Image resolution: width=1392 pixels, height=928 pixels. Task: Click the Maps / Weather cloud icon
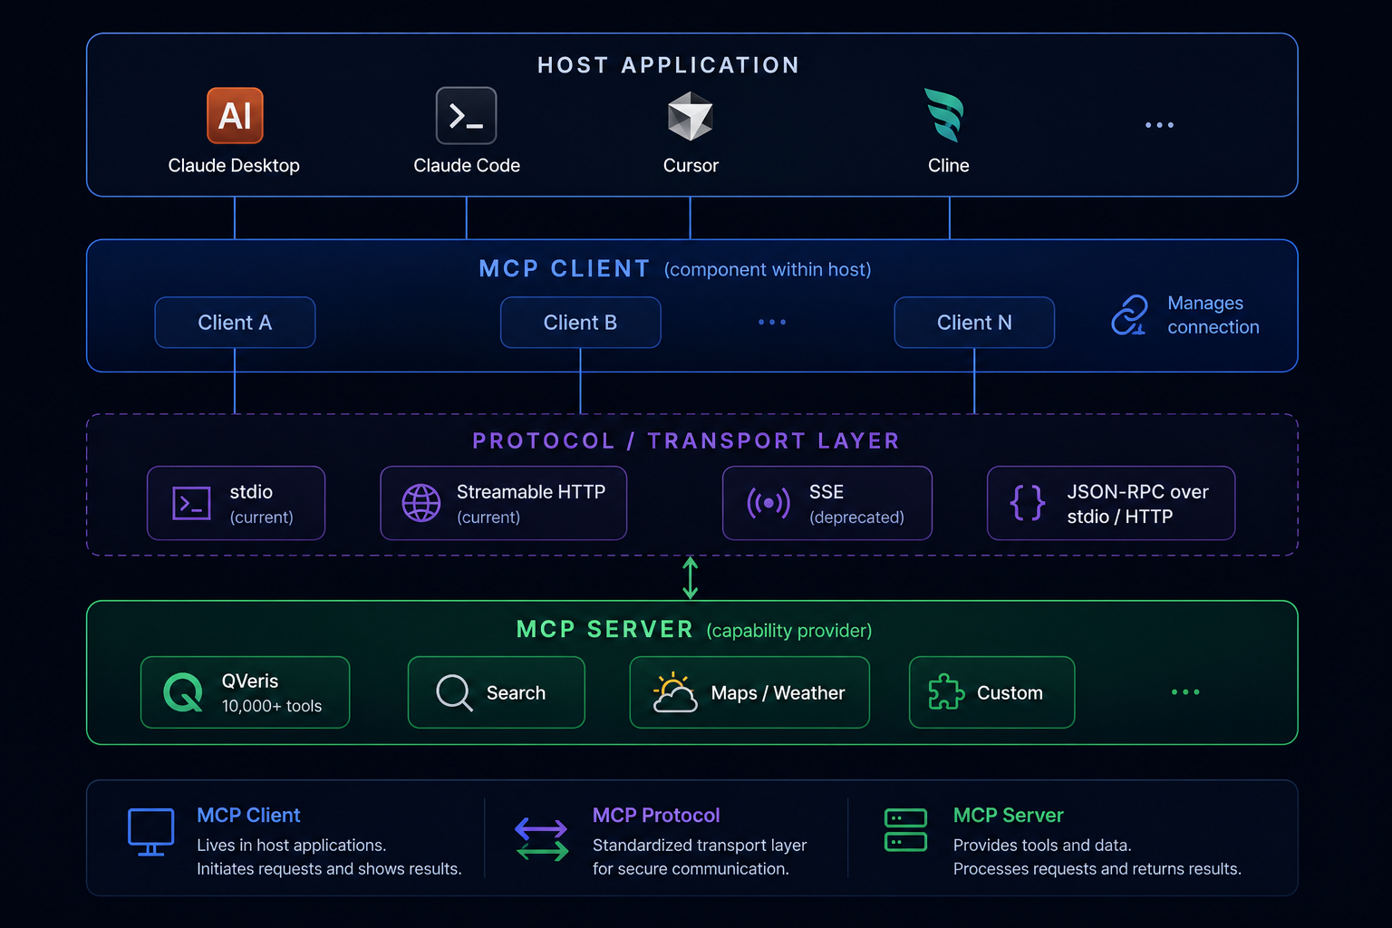point(674,692)
